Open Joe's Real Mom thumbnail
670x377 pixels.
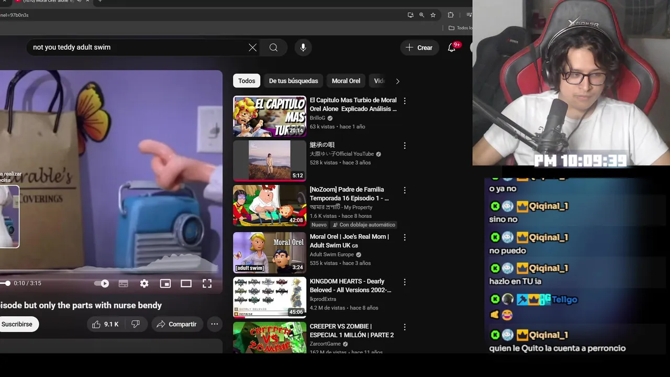(270, 253)
